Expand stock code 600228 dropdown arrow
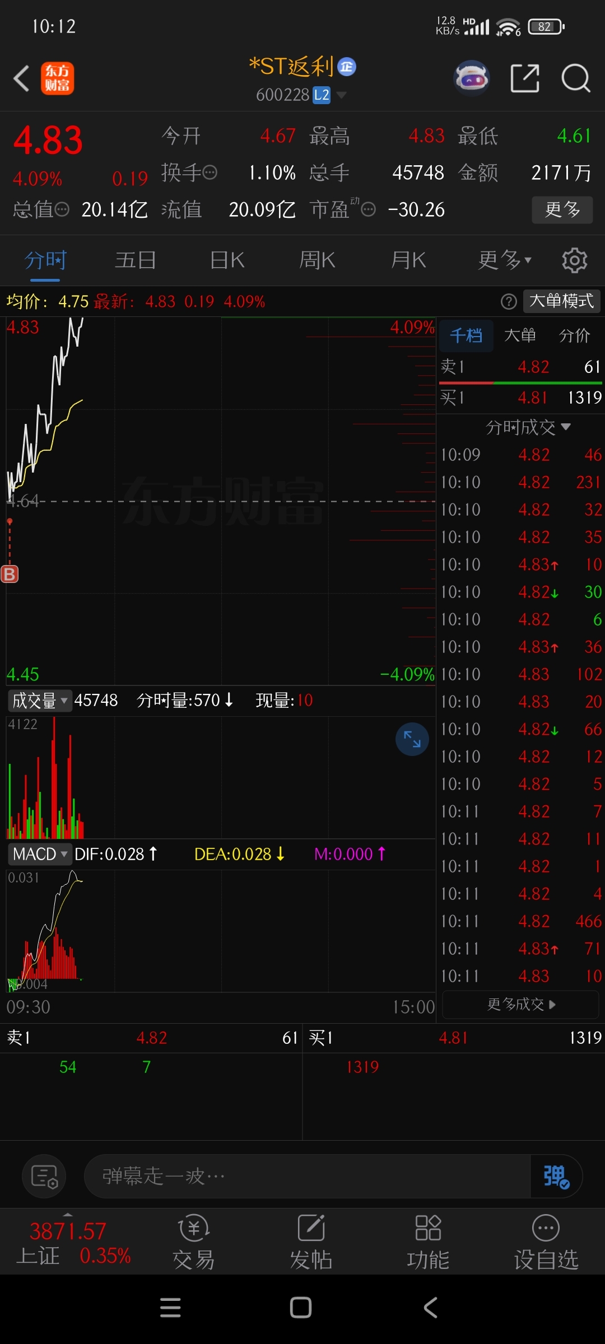This screenshot has height=1344, width=605. (x=341, y=95)
